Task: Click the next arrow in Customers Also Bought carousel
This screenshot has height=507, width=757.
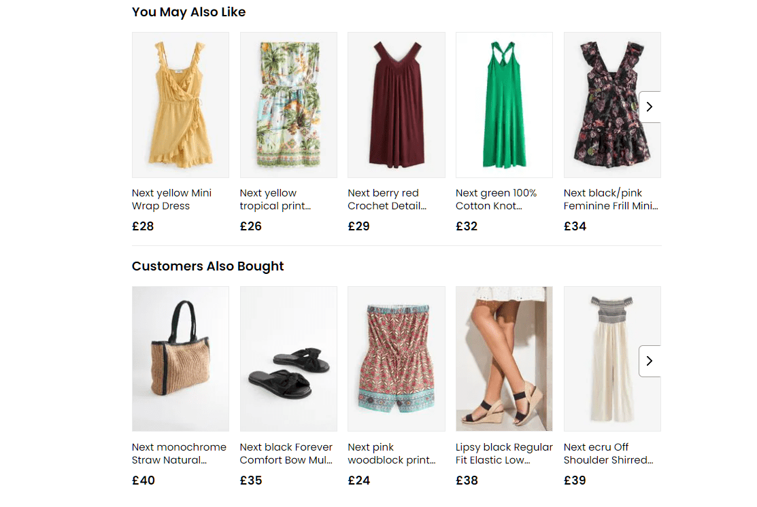Action: 650,361
